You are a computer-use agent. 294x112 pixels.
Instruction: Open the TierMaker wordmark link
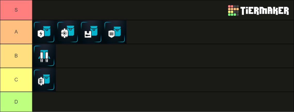tap(265, 11)
